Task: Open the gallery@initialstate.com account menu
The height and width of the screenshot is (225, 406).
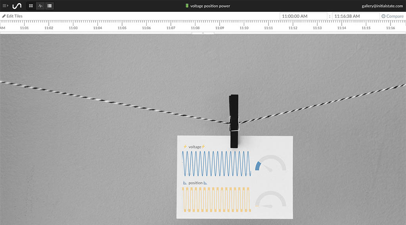Action: click(x=382, y=6)
